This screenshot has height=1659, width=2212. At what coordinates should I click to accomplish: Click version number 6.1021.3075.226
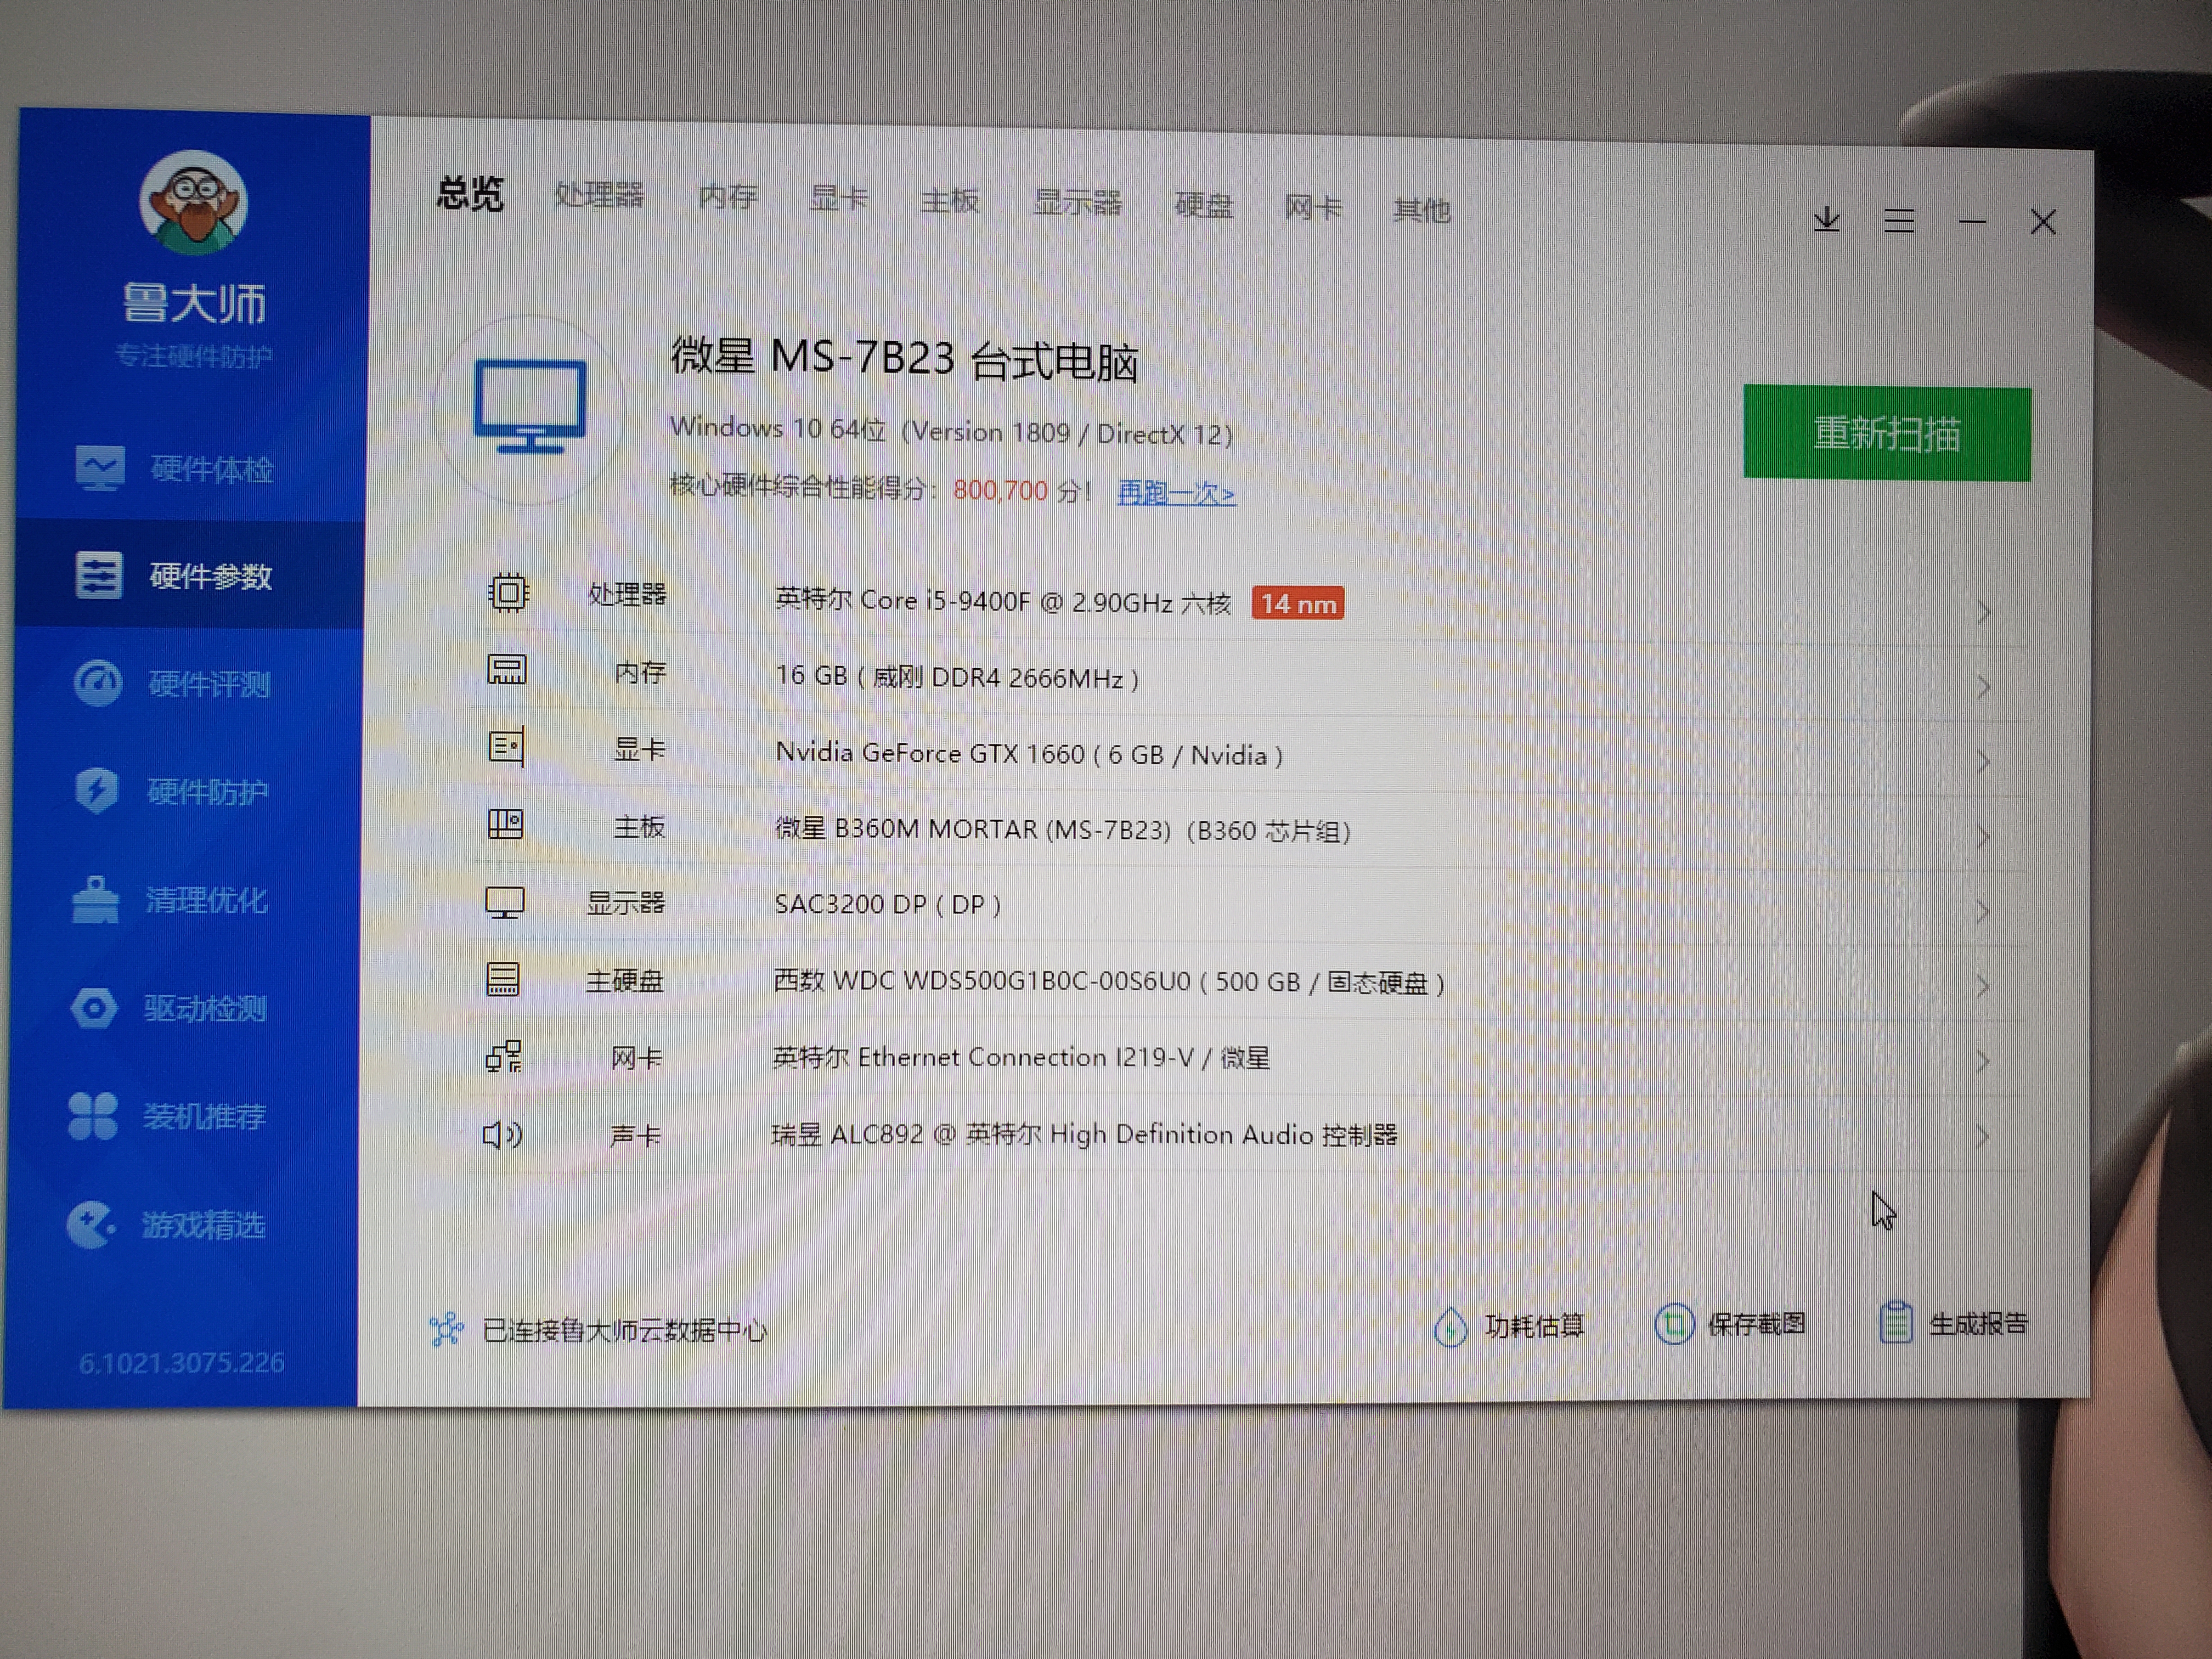click(182, 1362)
